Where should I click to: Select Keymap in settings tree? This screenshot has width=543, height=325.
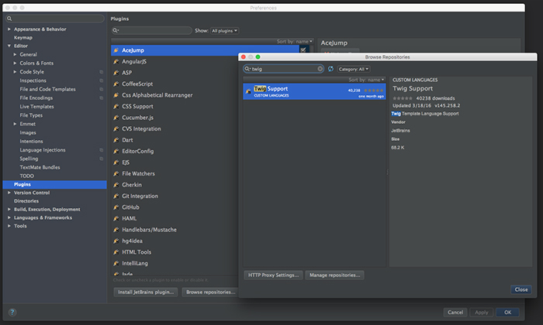pos(23,37)
